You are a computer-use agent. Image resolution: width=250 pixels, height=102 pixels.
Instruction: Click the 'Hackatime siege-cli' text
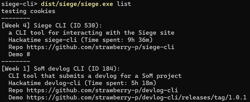click(43, 40)
